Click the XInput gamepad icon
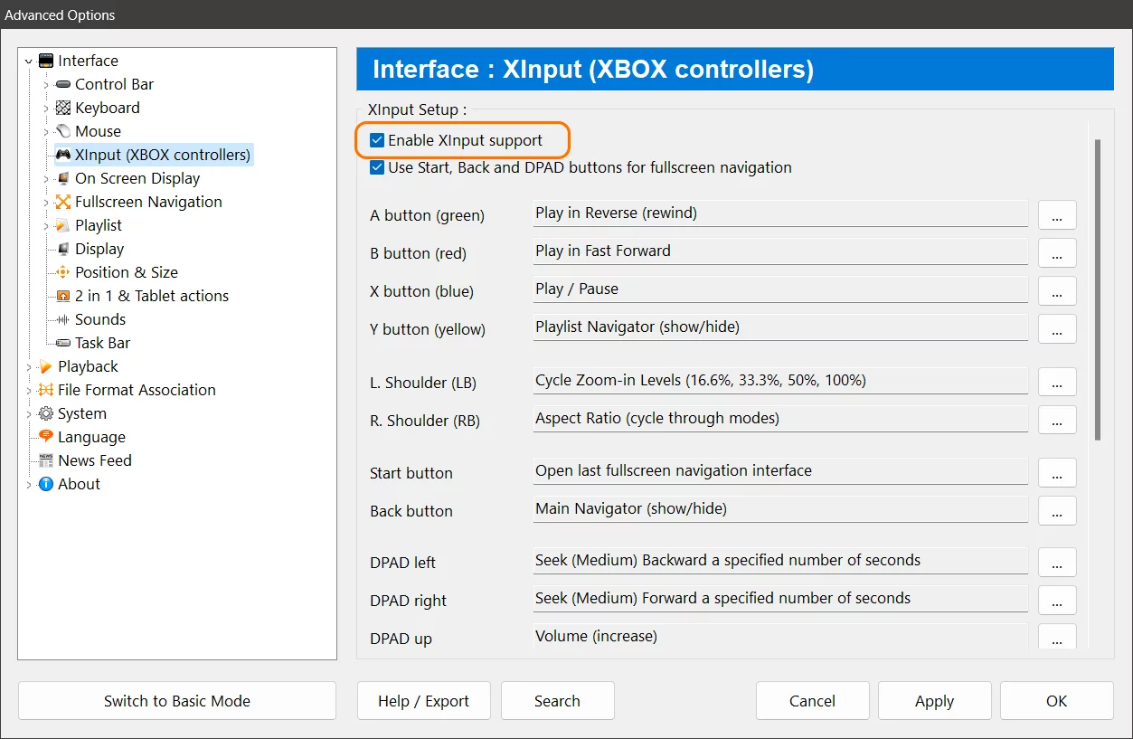 tap(63, 155)
